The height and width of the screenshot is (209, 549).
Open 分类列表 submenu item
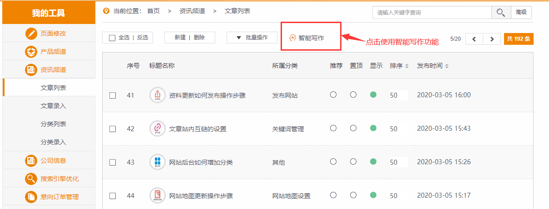click(53, 124)
